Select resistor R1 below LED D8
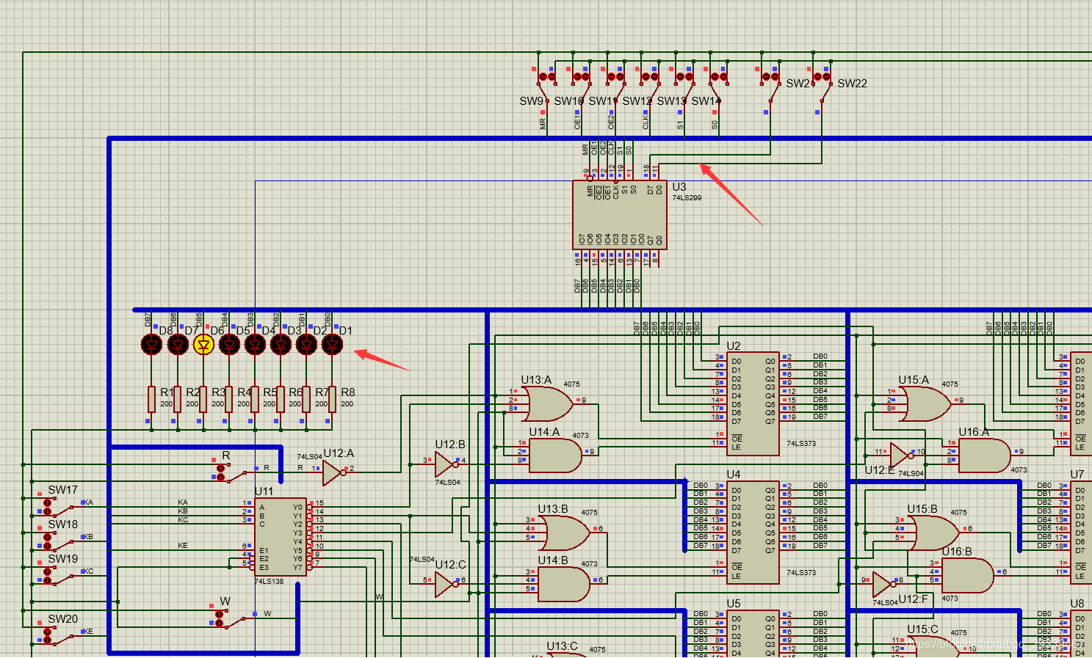 pos(151,400)
